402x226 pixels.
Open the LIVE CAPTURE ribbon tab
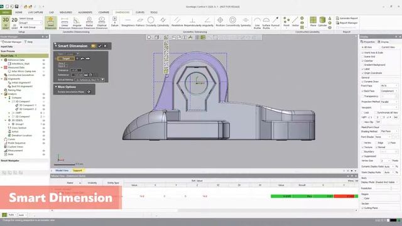coord(36,13)
